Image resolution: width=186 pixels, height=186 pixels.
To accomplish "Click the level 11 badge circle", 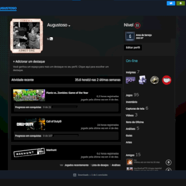I will [x=137, y=25].
